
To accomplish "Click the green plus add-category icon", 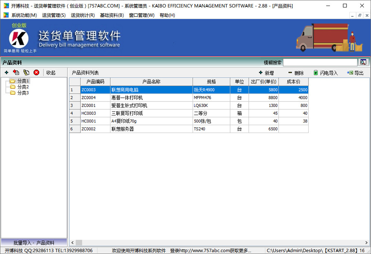I will click(x=6, y=73).
